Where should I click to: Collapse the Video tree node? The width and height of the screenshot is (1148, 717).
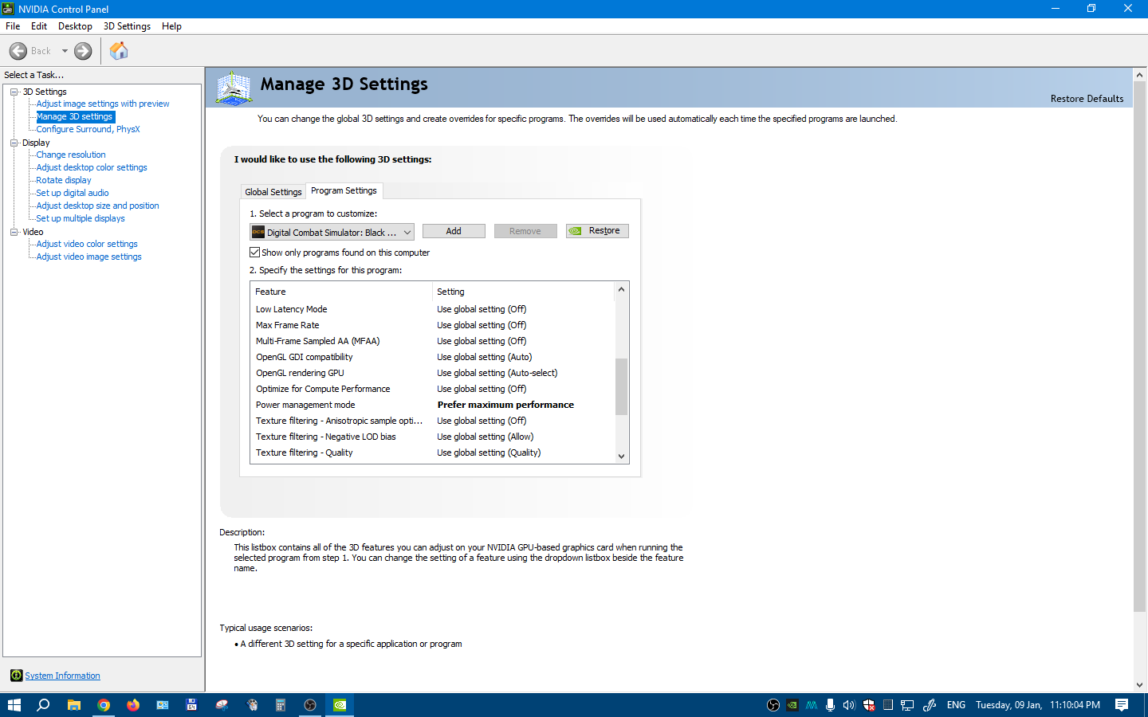[14, 232]
